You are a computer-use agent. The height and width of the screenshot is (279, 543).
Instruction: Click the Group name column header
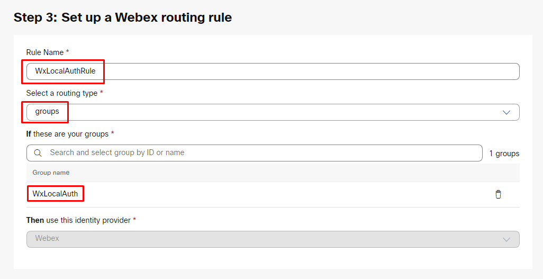51,173
